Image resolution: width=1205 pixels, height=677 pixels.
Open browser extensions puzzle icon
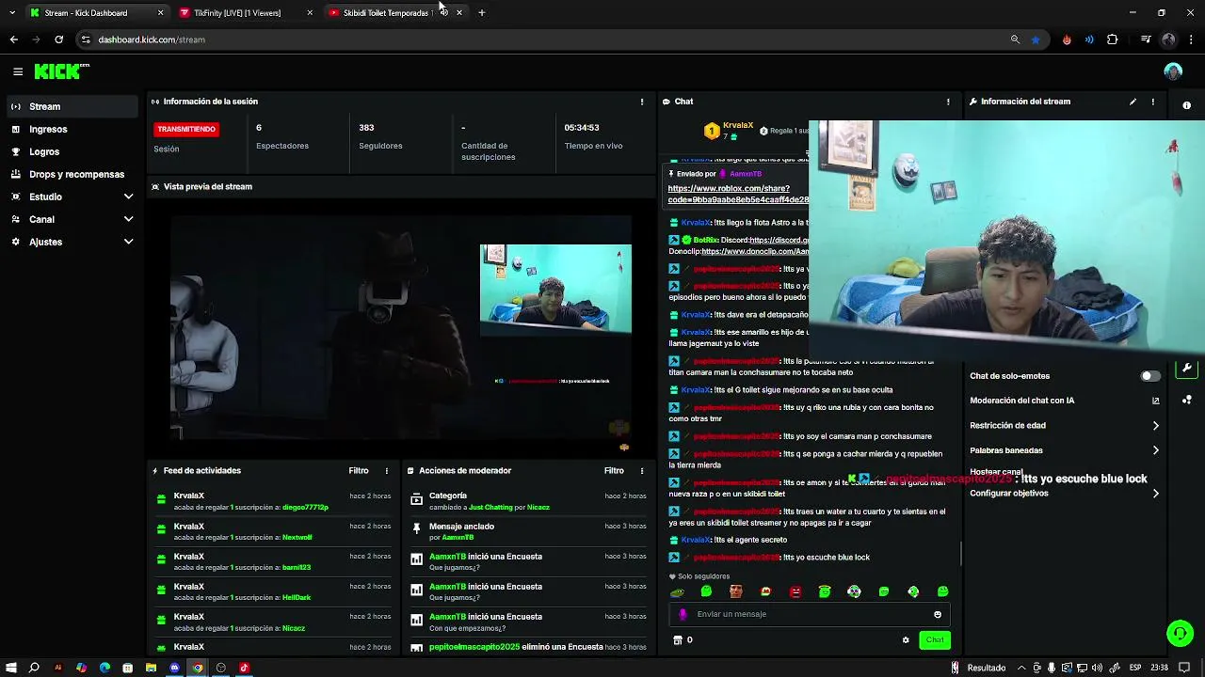click(1112, 39)
